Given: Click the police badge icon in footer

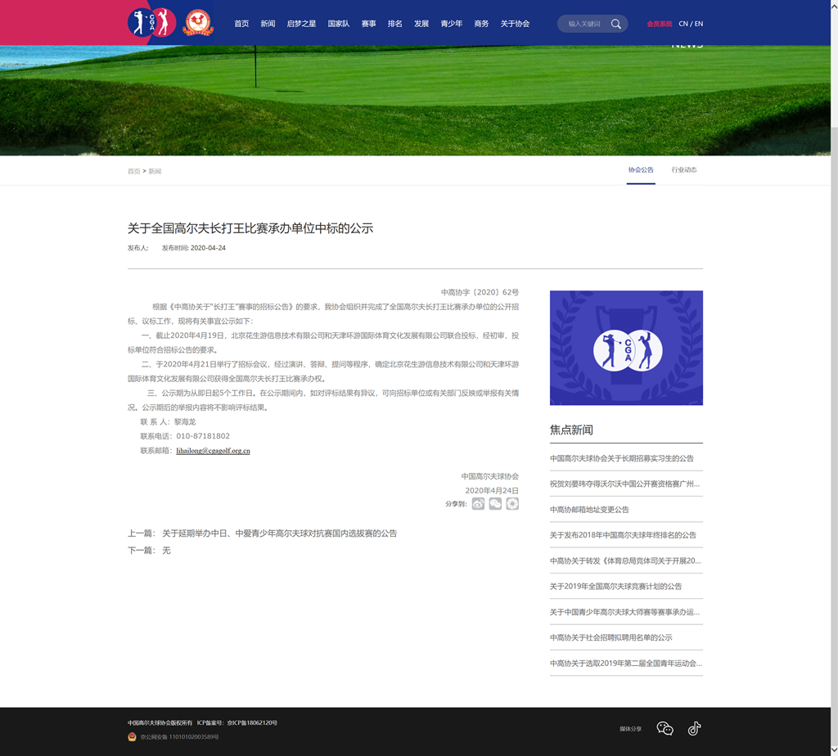Looking at the screenshot, I should click(x=133, y=737).
